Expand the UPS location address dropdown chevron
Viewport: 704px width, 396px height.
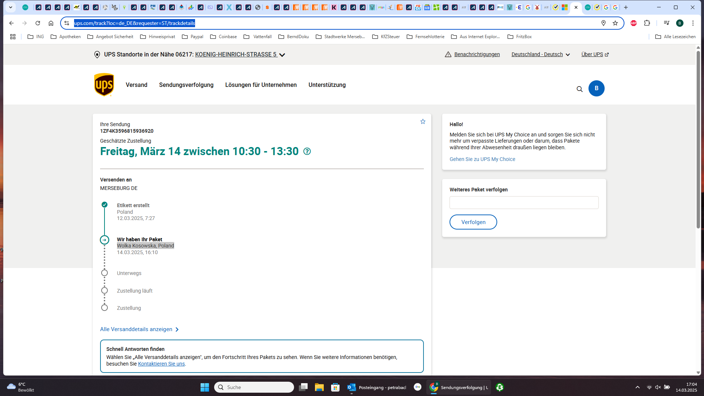pyautogui.click(x=282, y=55)
